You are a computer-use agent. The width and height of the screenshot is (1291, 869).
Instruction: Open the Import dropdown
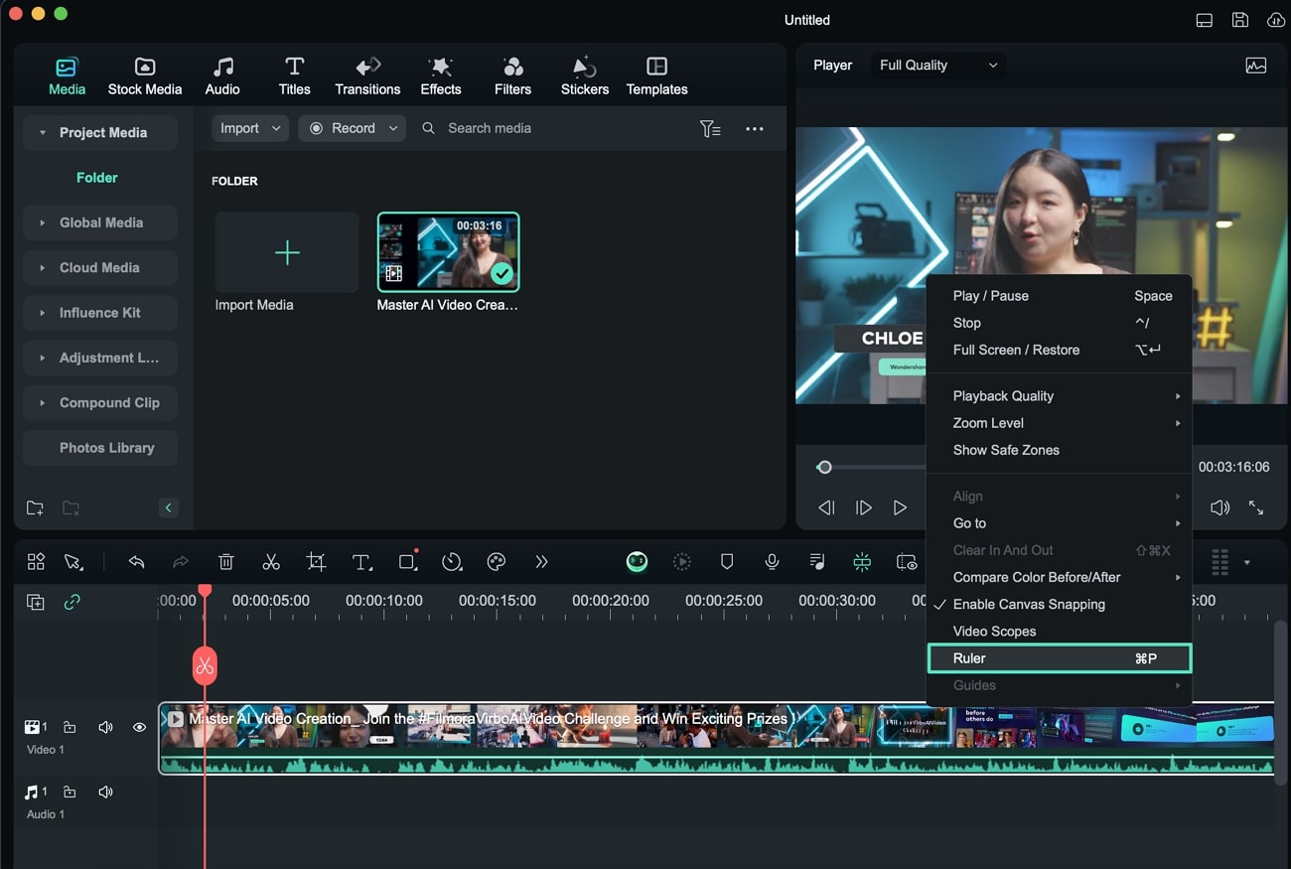click(x=250, y=128)
